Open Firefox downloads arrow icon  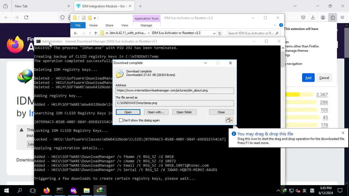pos(313,17)
